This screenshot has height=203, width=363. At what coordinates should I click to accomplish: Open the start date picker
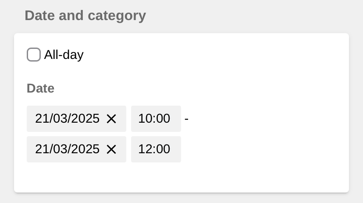tap(68, 119)
